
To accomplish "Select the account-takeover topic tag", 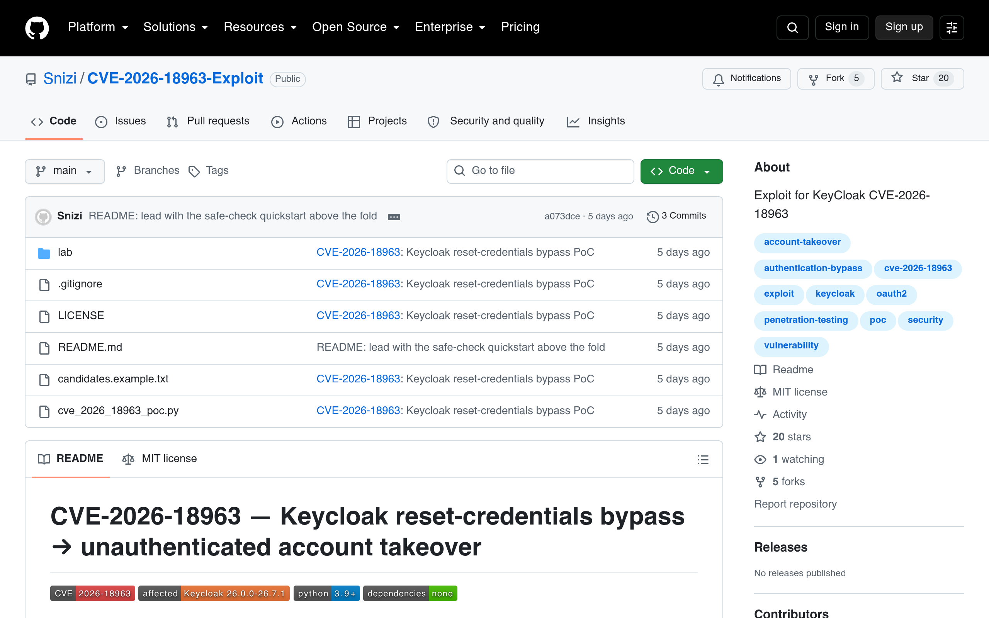I will point(802,243).
